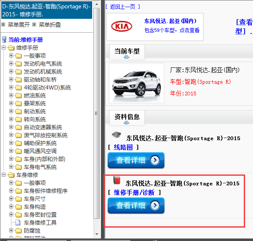Expand the 驱动轴和车桥 tree node

(x=11, y=79)
